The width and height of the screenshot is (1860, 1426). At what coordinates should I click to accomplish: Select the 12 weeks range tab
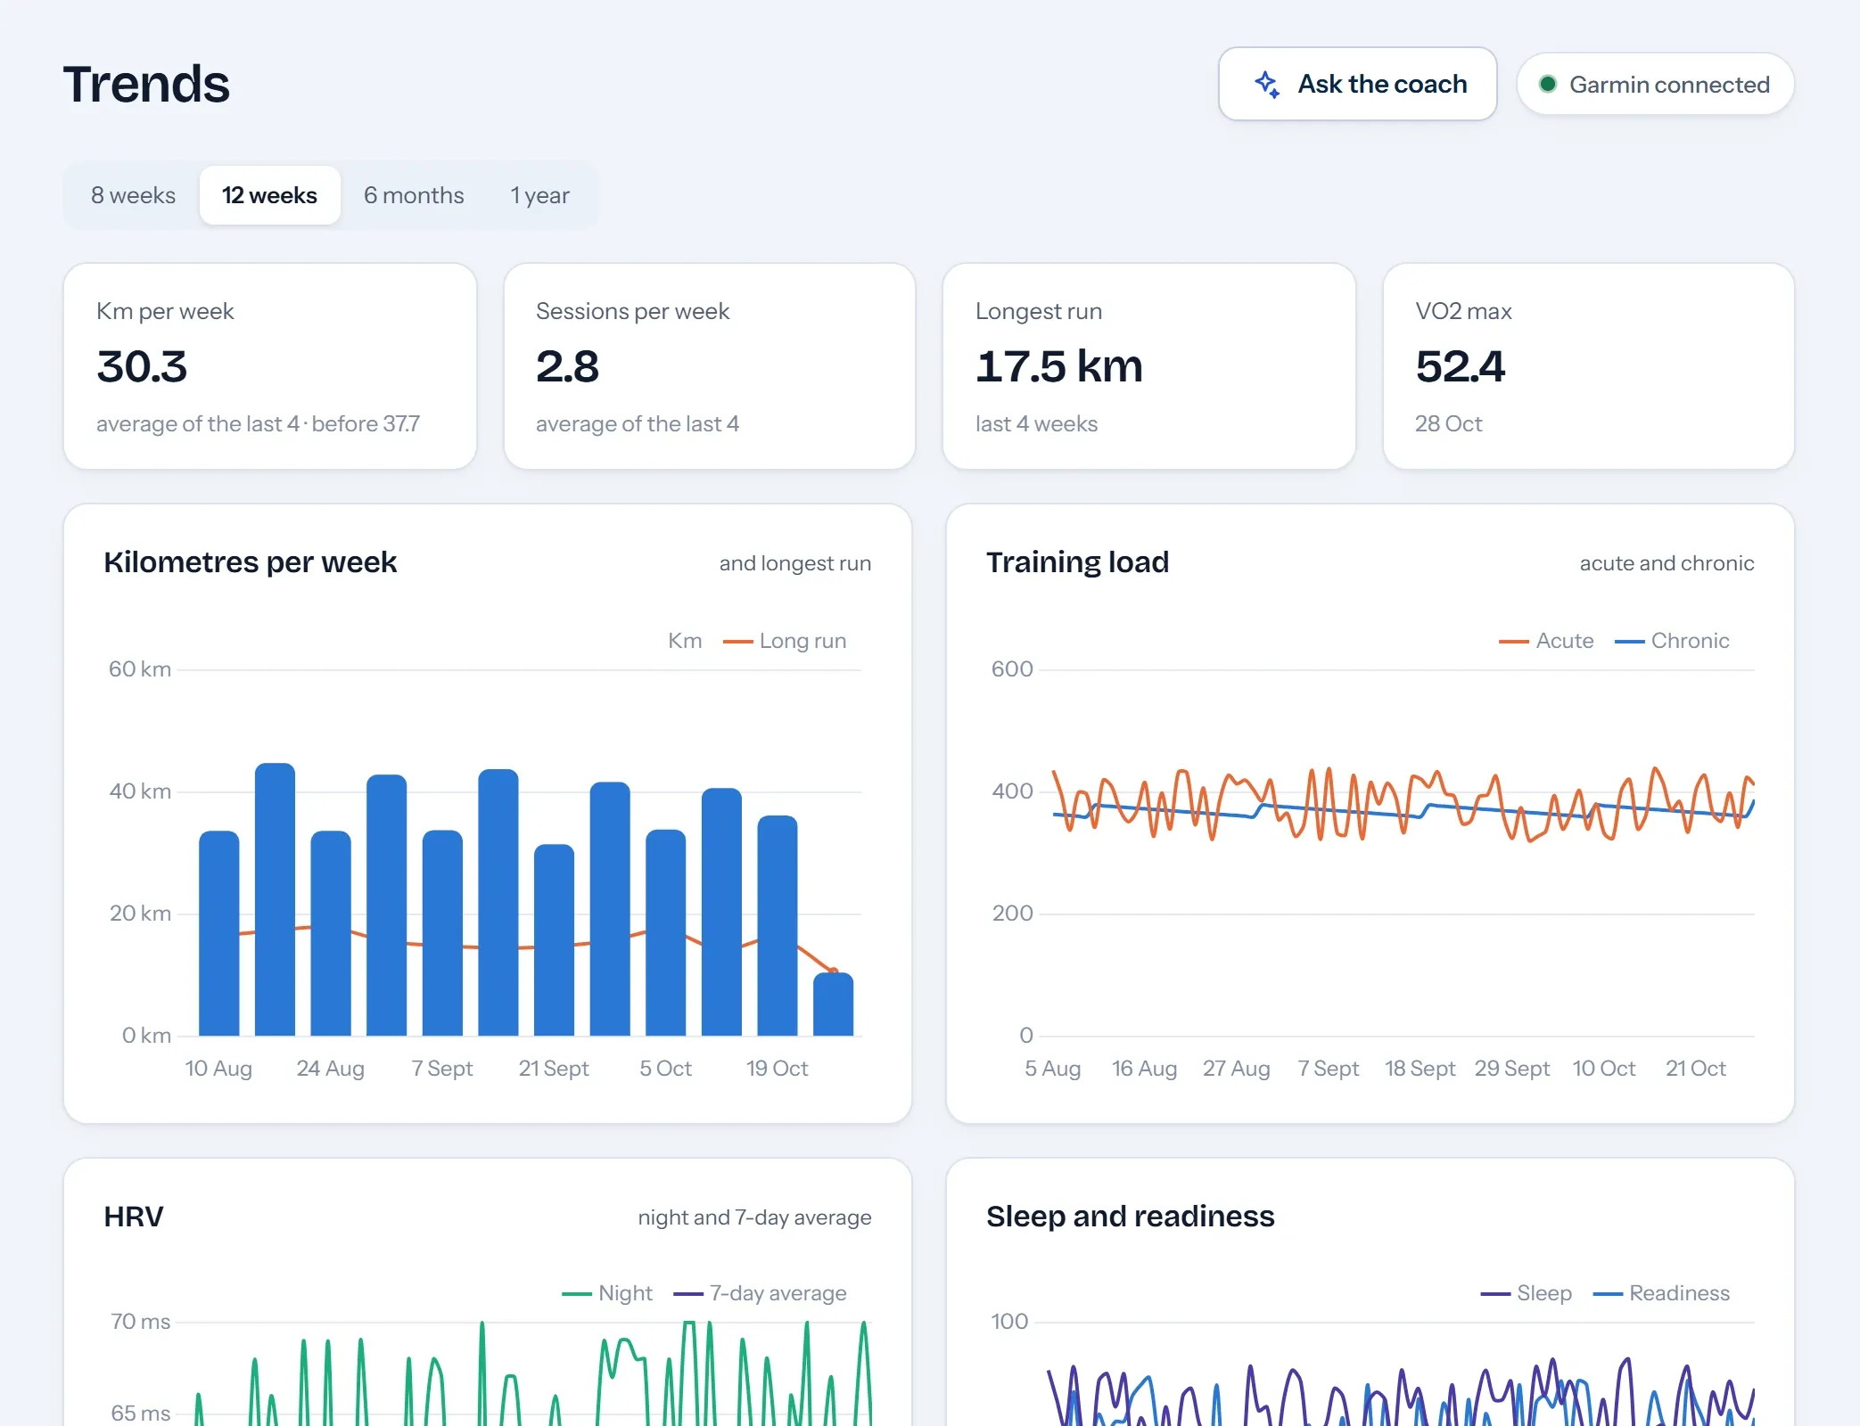point(269,195)
